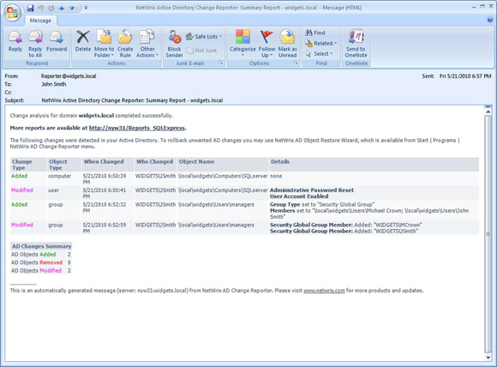The image size is (497, 367).
Task: Click the Reporter@widgets.local sender address
Action: (69, 76)
